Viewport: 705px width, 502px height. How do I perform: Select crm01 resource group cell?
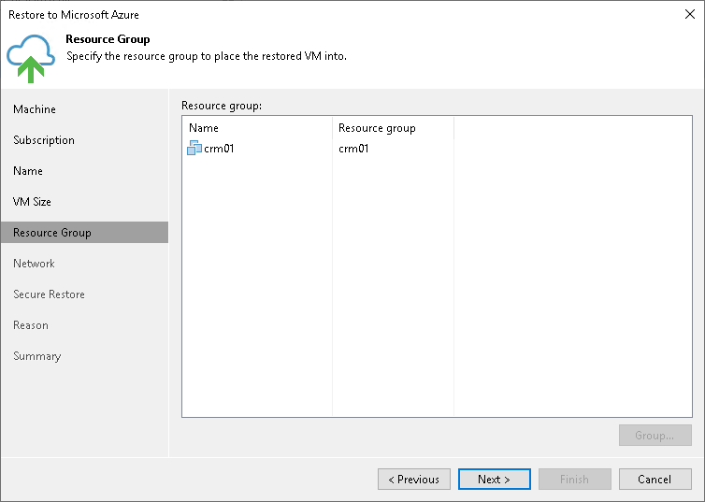pyautogui.click(x=353, y=149)
